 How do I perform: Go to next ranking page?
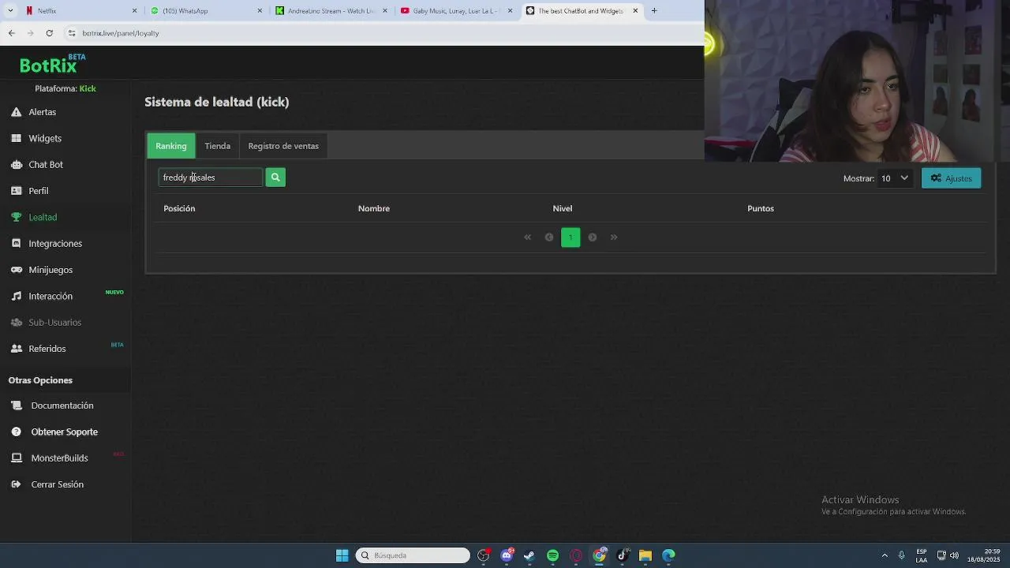point(593,237)
